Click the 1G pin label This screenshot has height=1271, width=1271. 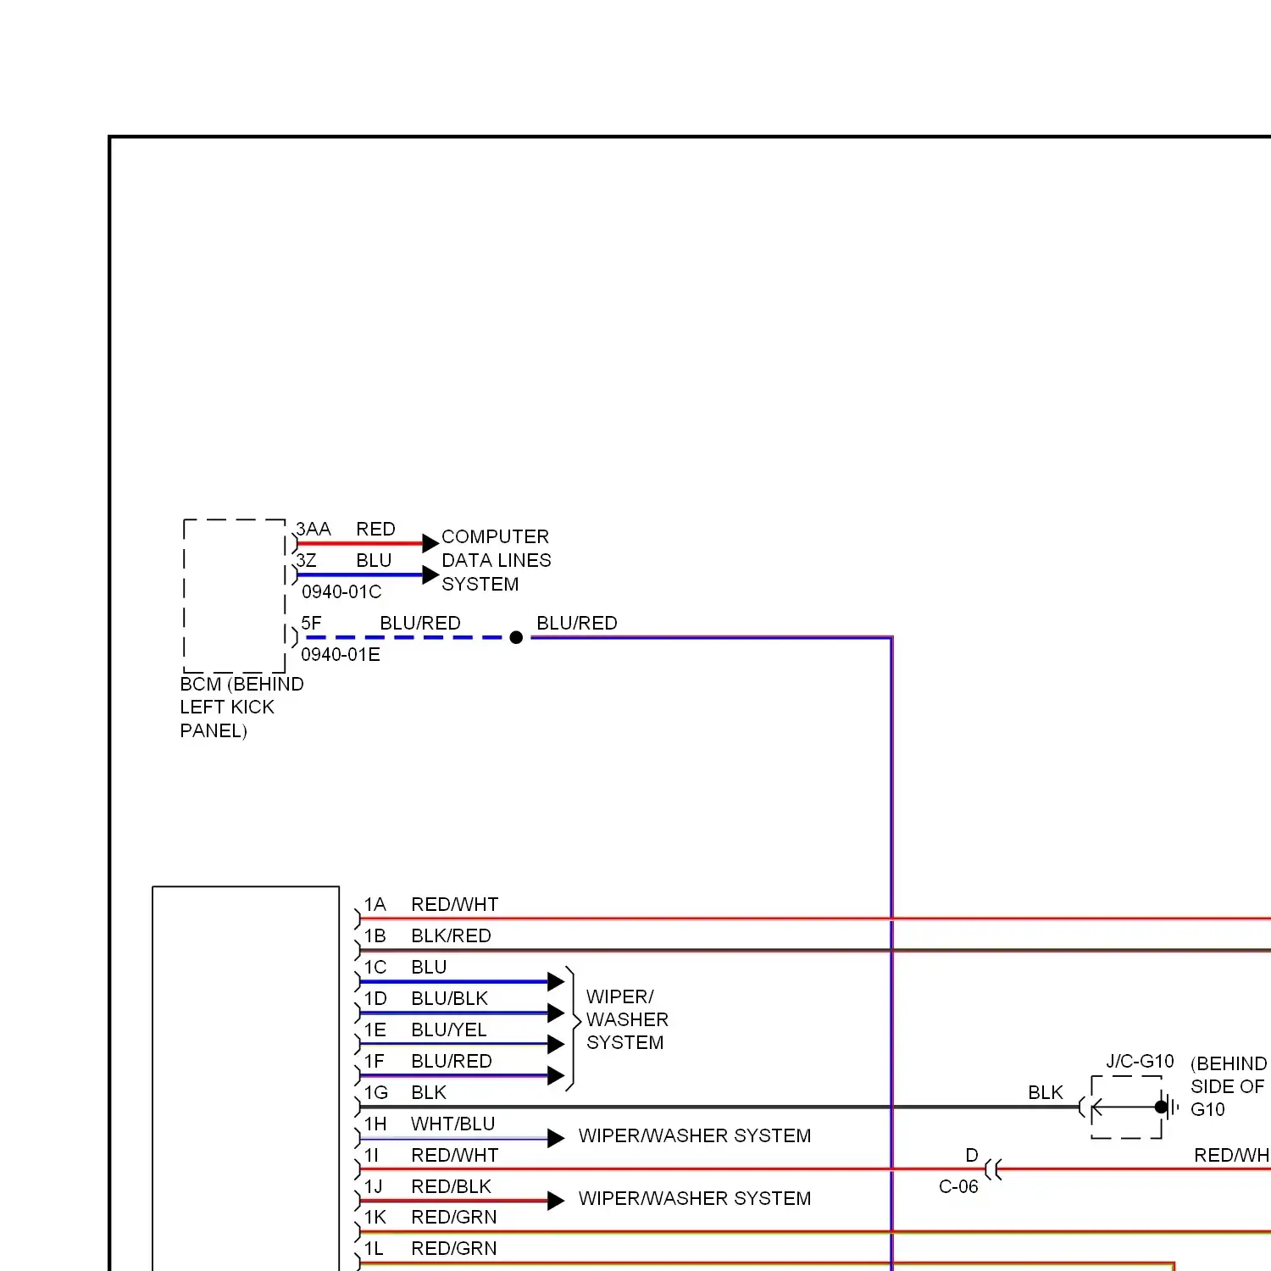[376, 1092]
